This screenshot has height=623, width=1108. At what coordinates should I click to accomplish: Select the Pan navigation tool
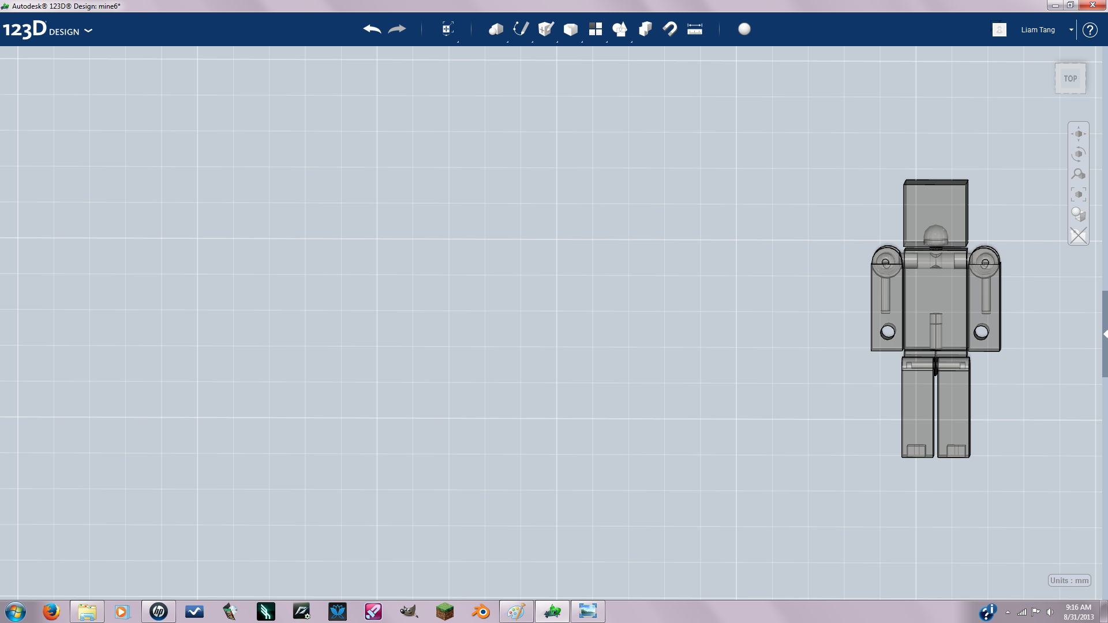1078,134
